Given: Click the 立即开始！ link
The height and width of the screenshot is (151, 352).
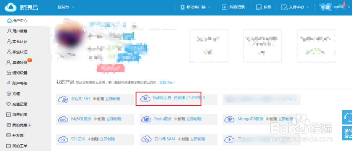Looking at the screenshot, I should coord(168,83).
